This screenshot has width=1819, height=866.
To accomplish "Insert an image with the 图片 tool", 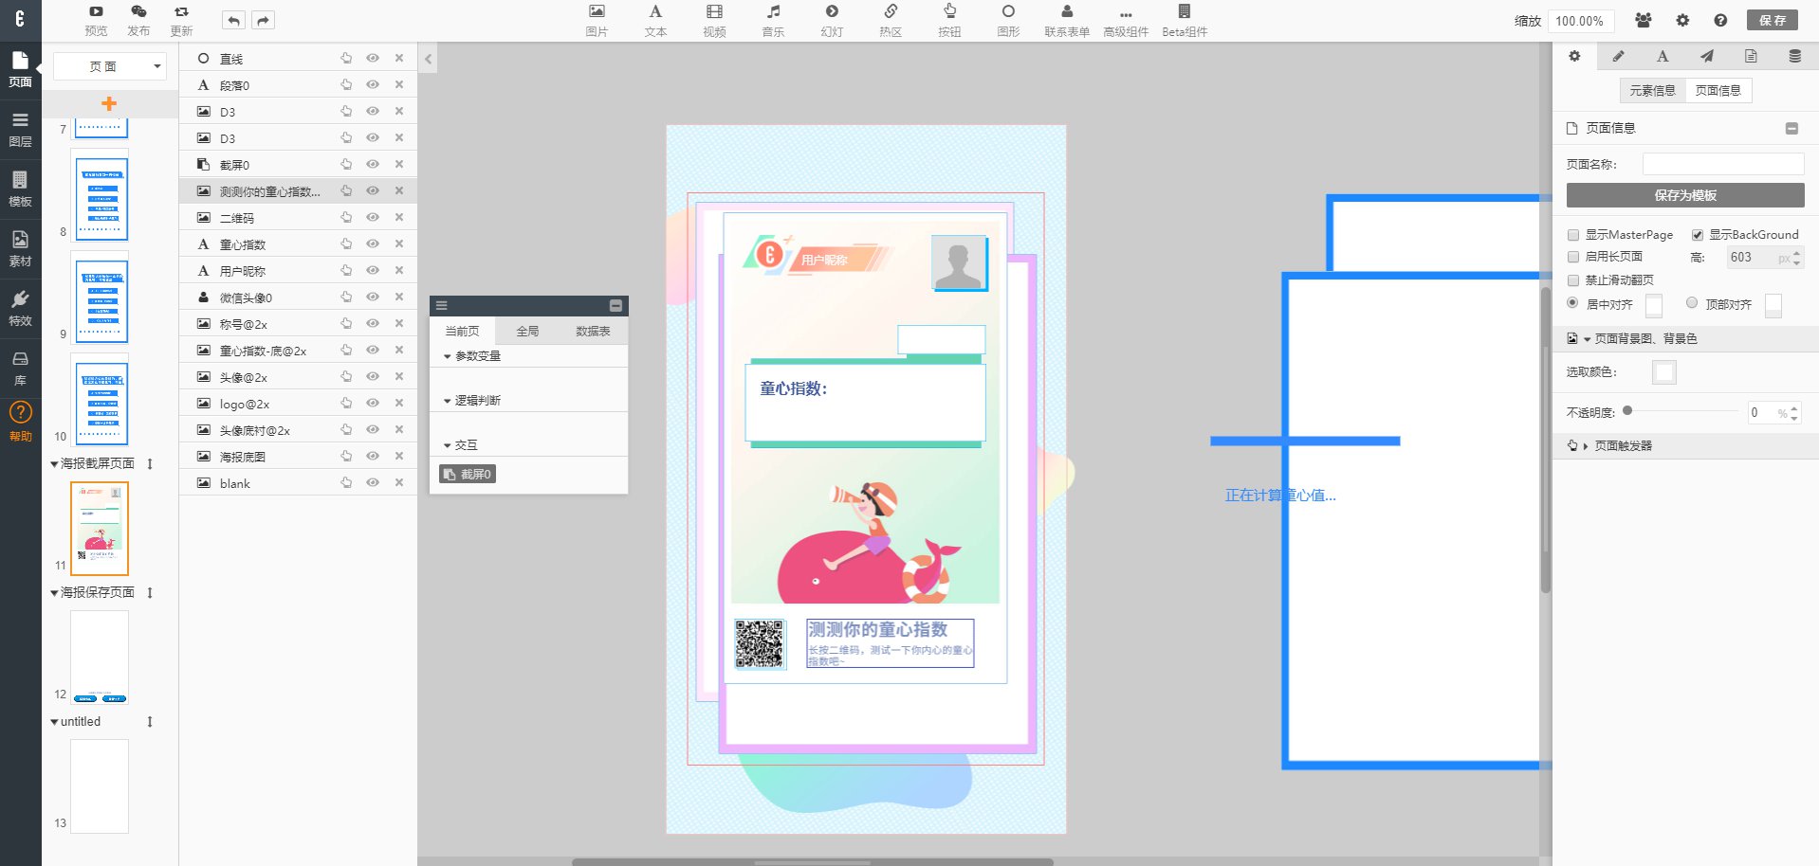I will pyautogui.click(x=597, y=20).
